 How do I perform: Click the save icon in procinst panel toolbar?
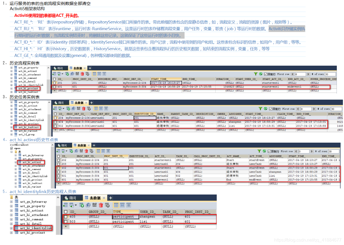pos(77,74)
